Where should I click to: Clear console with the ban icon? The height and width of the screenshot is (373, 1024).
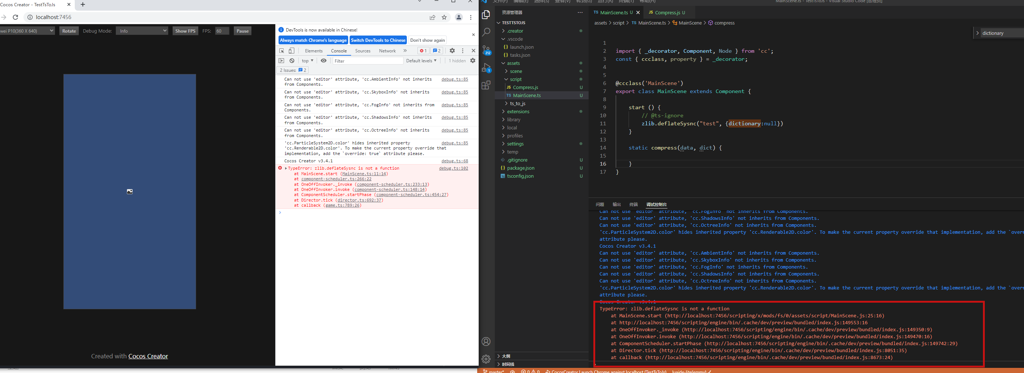tap(292, 61)
